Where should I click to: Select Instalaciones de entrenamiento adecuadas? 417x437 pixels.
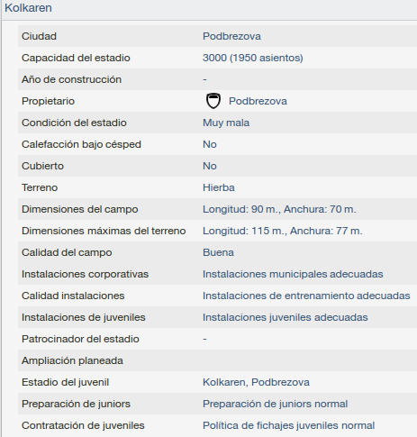[306, 296]
